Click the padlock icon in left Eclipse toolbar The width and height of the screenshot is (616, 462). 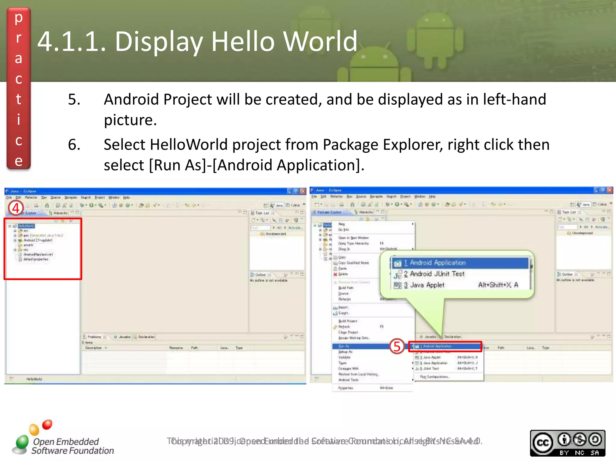[x=47, y=205]
